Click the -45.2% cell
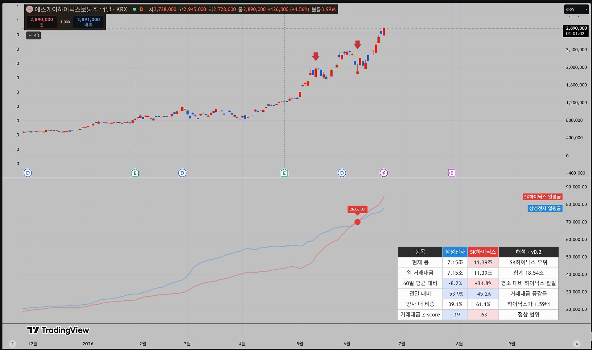592x350 pixels. tap(483, 294)
